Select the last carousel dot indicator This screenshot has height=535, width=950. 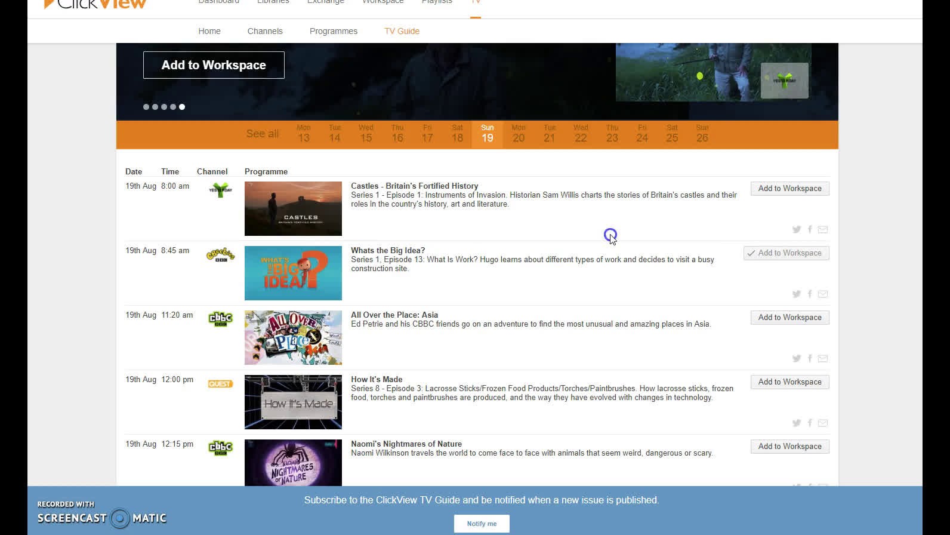click(182, 107)
